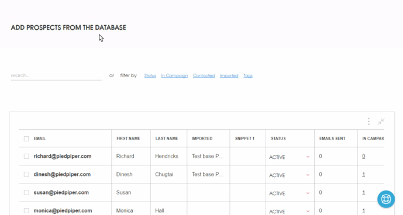
Task: Click Dinesh's imported cell Test base P...
Action: point(208,175)
